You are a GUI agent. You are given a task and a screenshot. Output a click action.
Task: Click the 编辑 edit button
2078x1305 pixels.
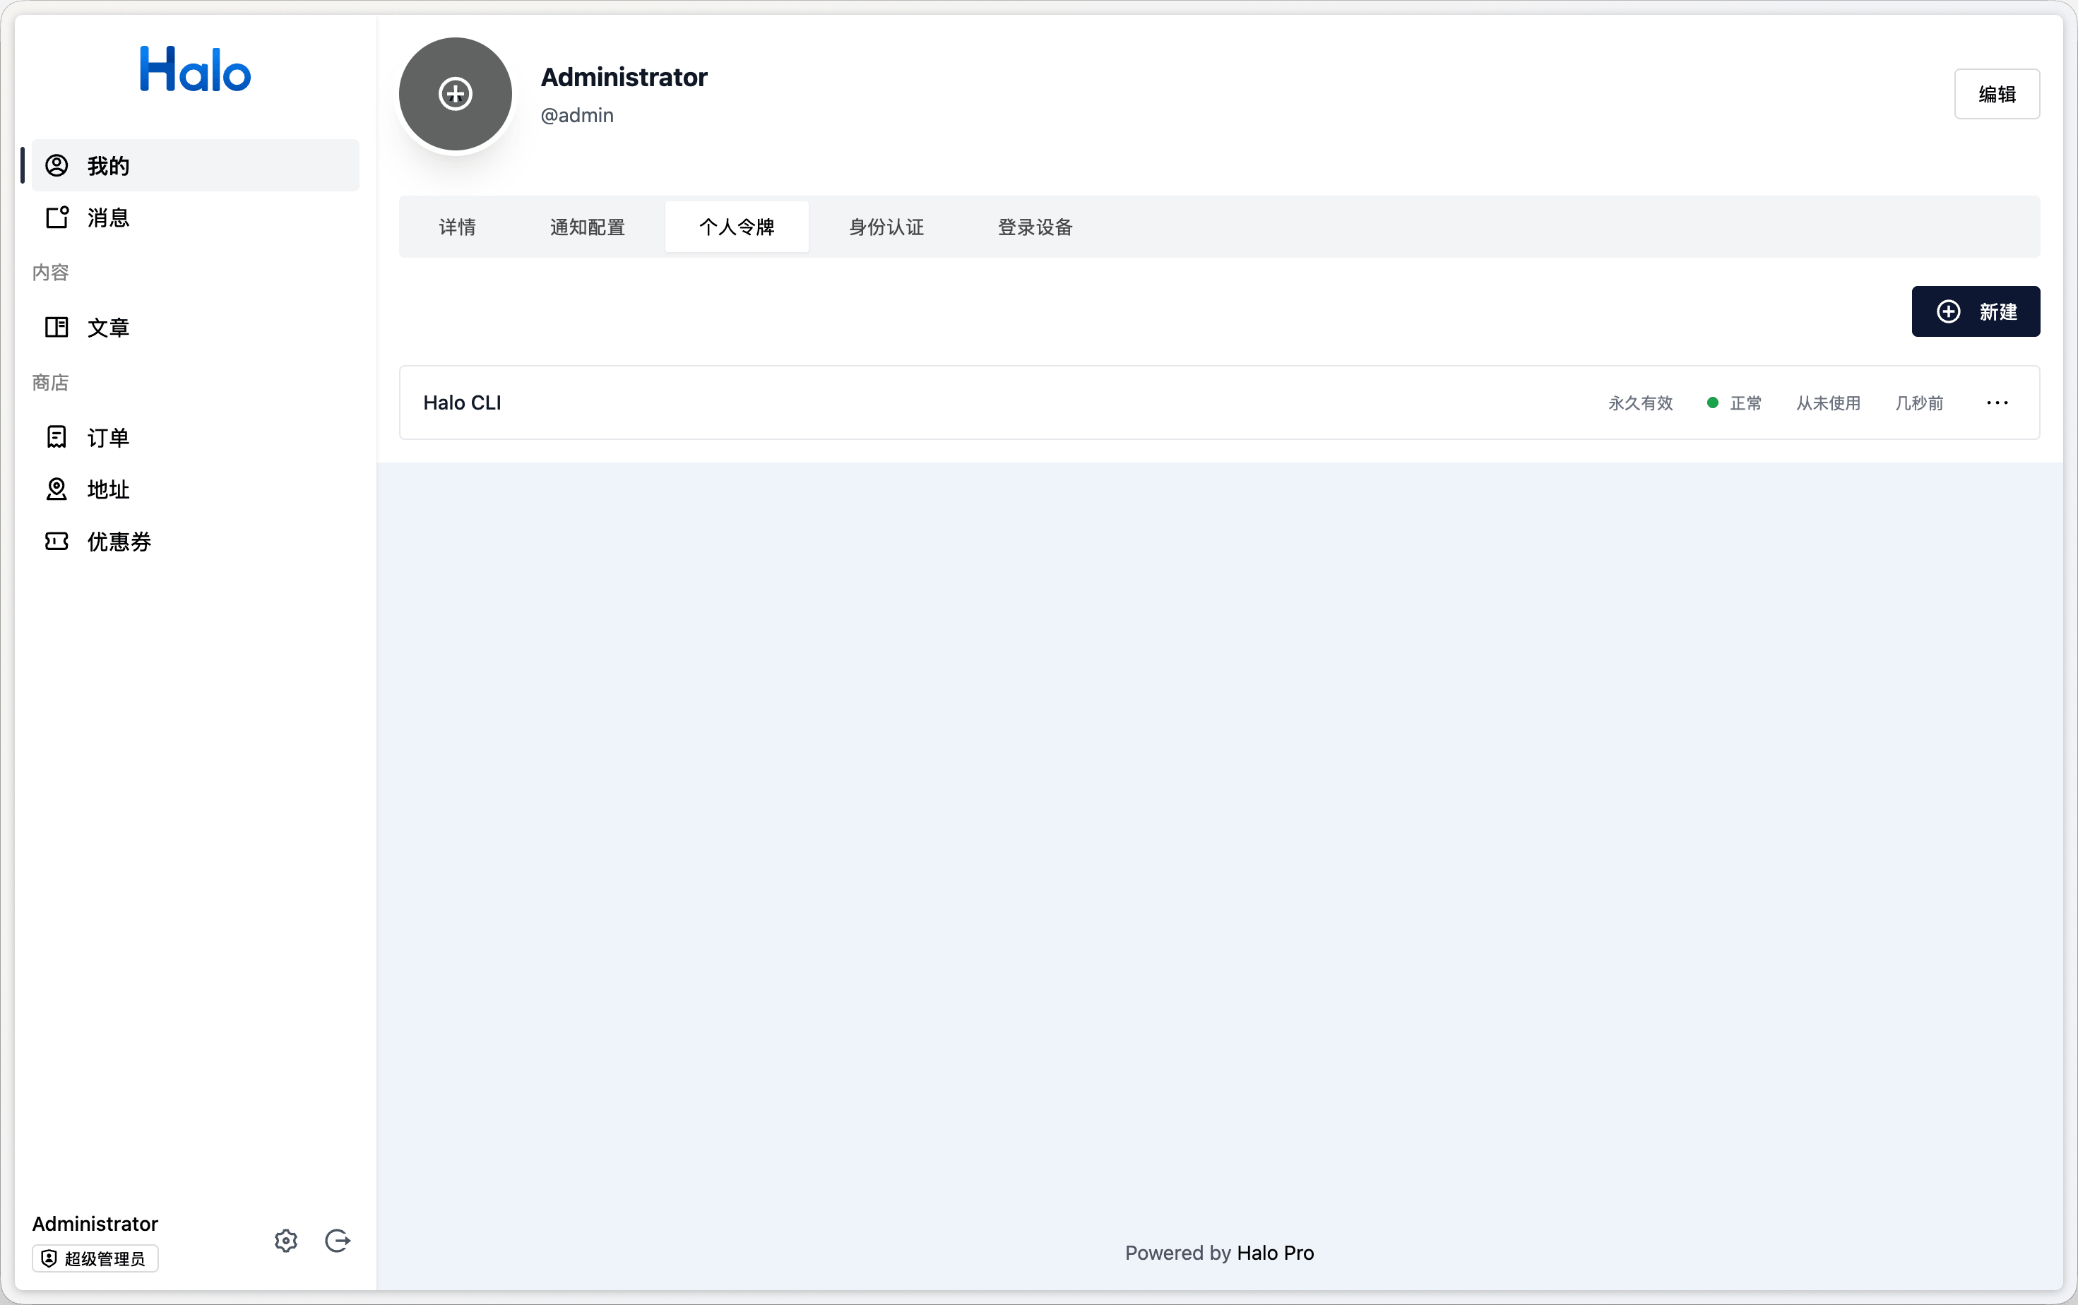(1997, 94)
